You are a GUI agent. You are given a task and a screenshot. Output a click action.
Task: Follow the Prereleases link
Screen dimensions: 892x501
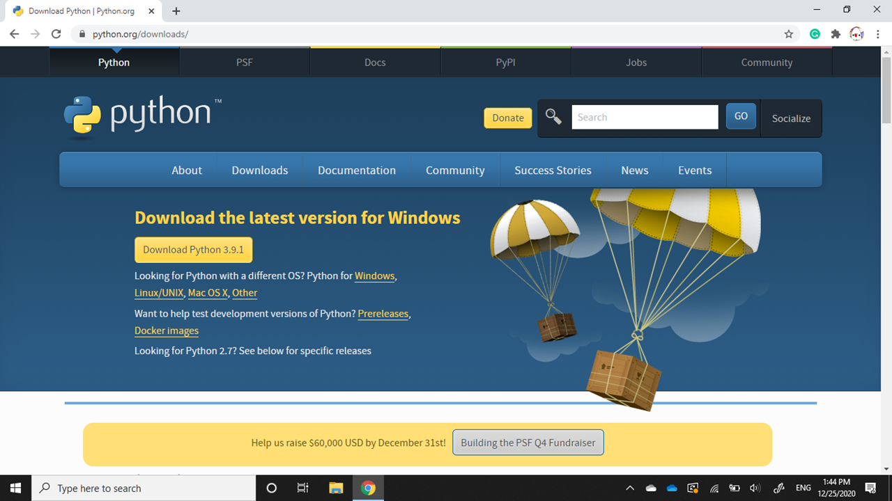click(383, 314)
